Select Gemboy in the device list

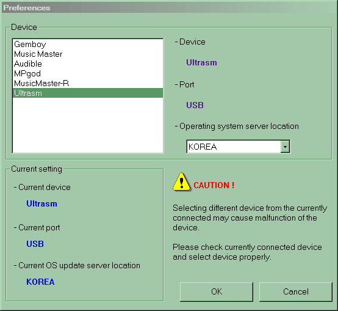click(x=88, y=45)
